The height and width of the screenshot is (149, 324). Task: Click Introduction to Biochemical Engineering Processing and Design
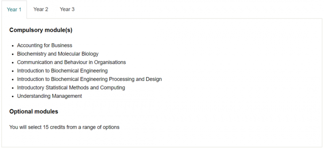coord(89,79)
